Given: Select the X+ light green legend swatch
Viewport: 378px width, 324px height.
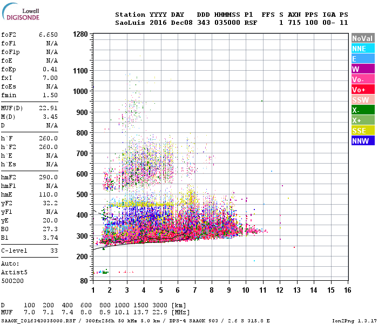Looking at the screenshot, I should 363,120.
